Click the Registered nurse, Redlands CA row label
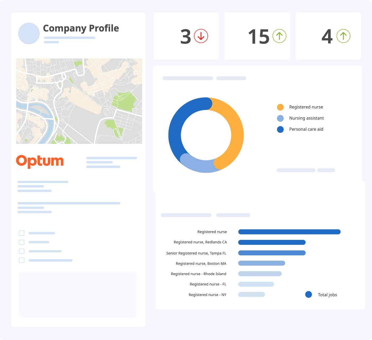 200,242
